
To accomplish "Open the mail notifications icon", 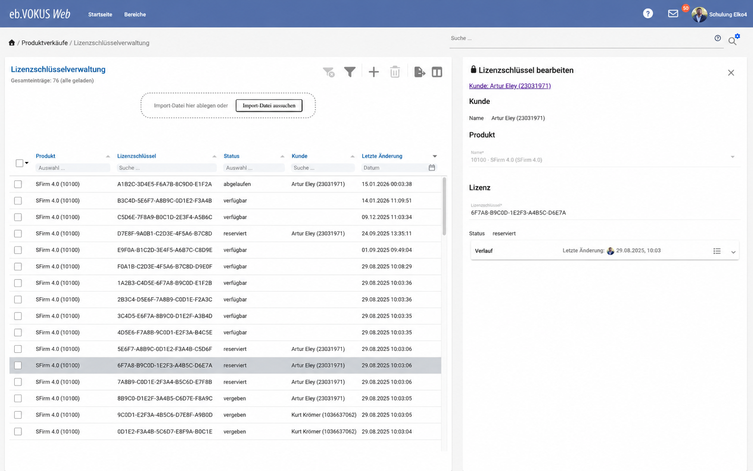I will click(673, 14).
